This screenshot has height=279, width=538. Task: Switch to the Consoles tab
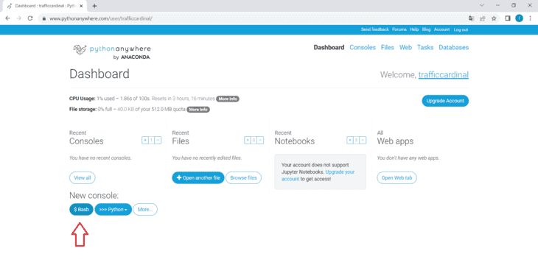tap(363, 48)
